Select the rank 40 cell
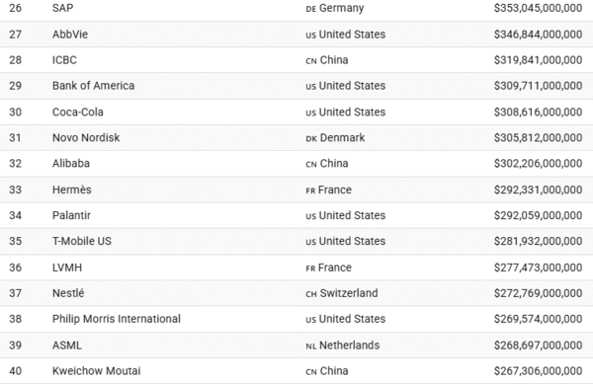Image resolution: width=593 pixels, height=384 pixels. [x=16, y=371]
